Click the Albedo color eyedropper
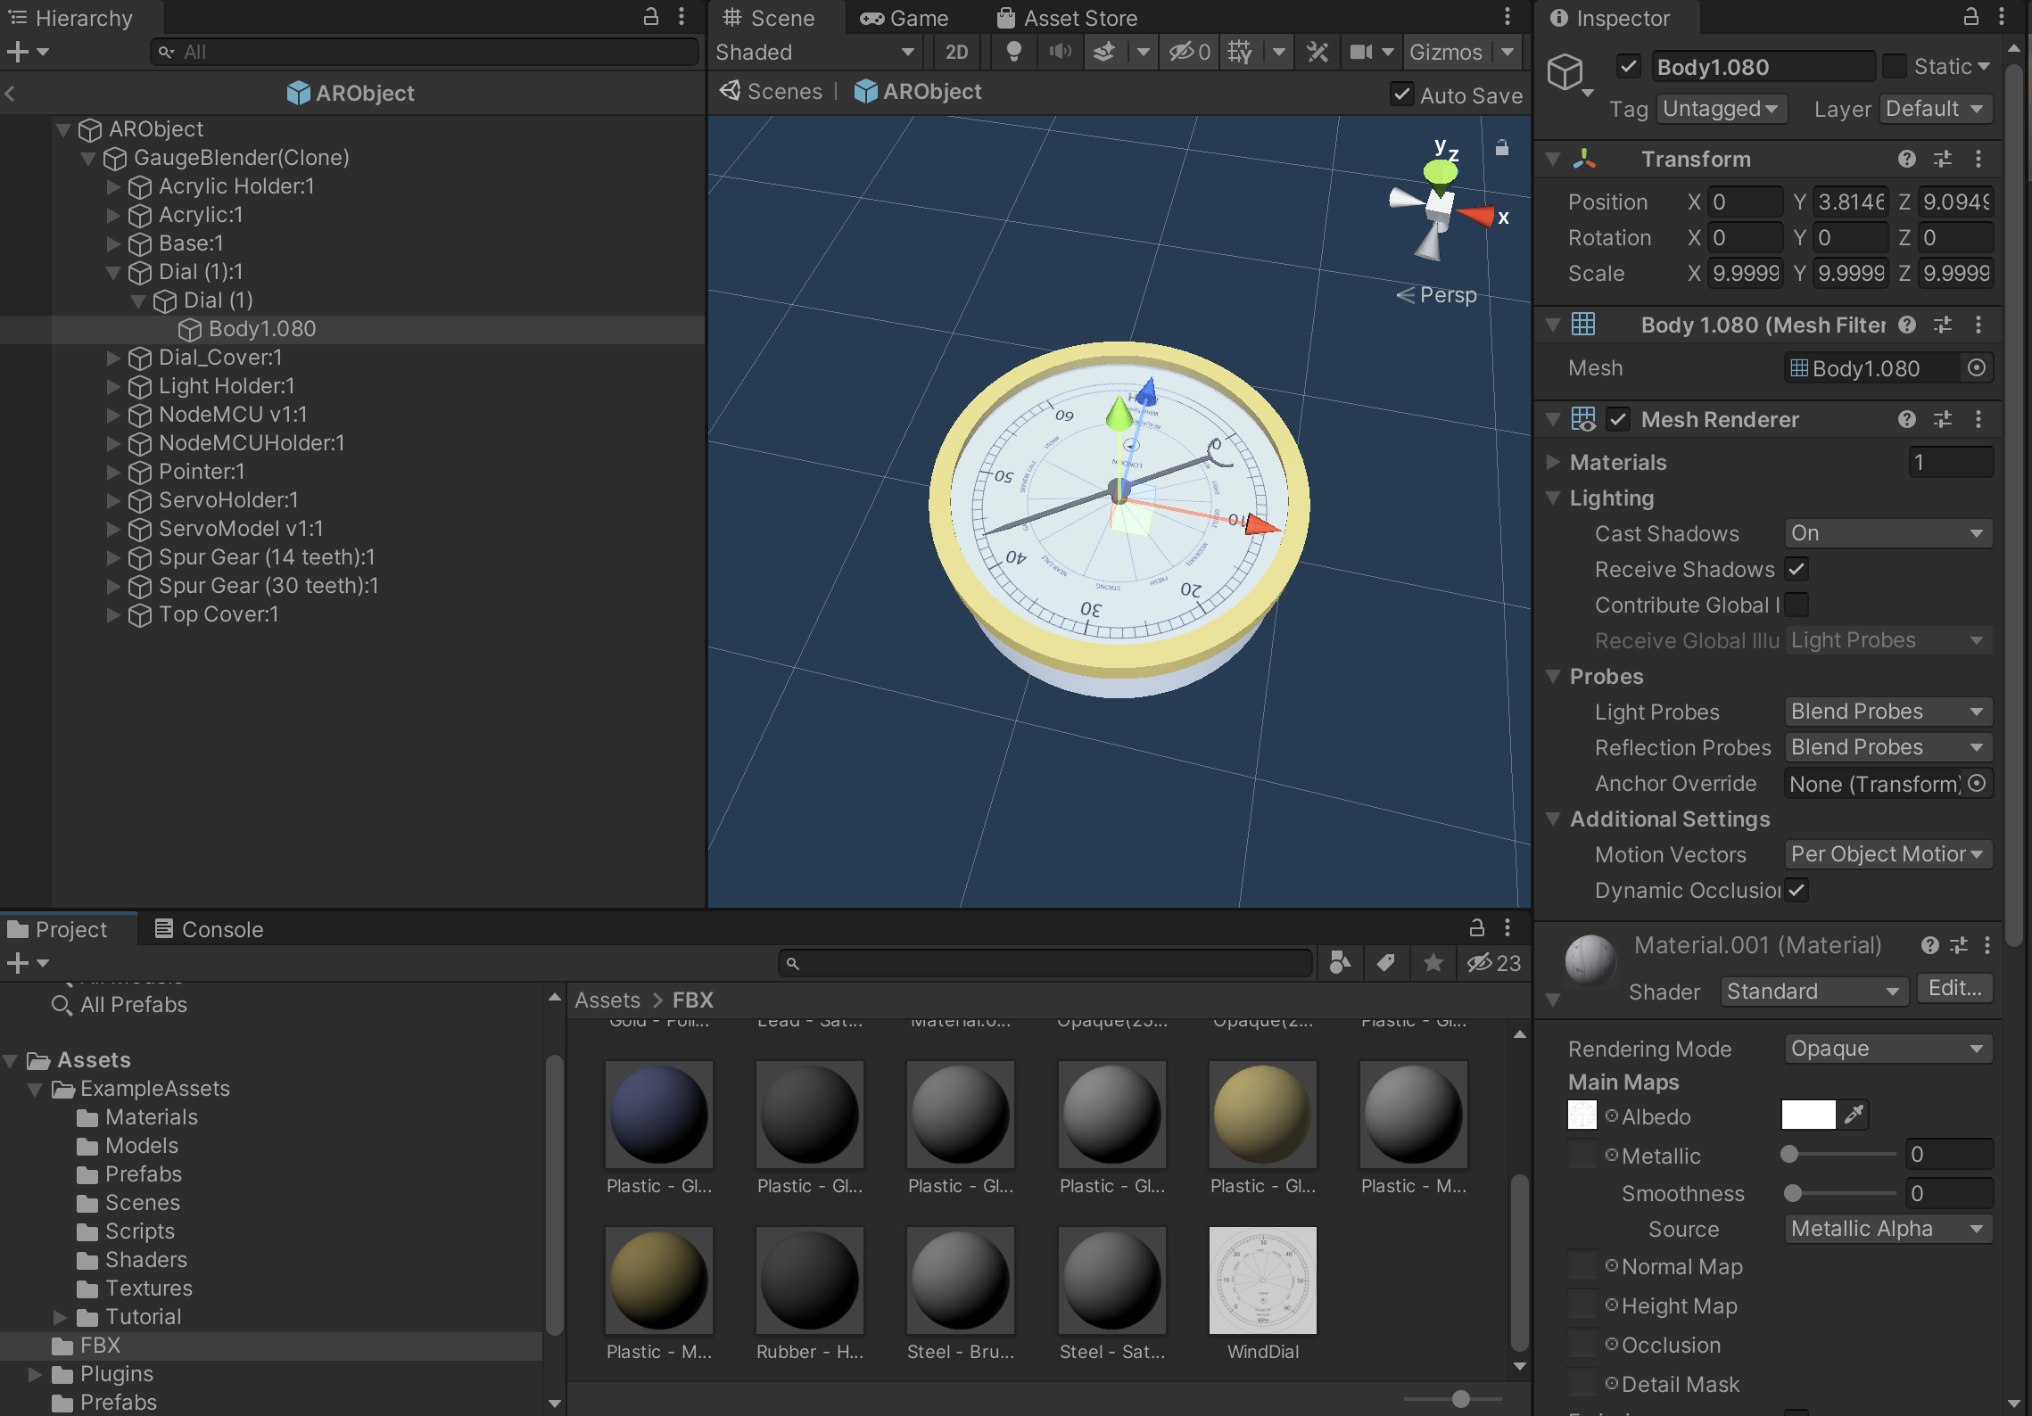This screenshot has width=2032, height=1416. [x=1854, y=1115]
